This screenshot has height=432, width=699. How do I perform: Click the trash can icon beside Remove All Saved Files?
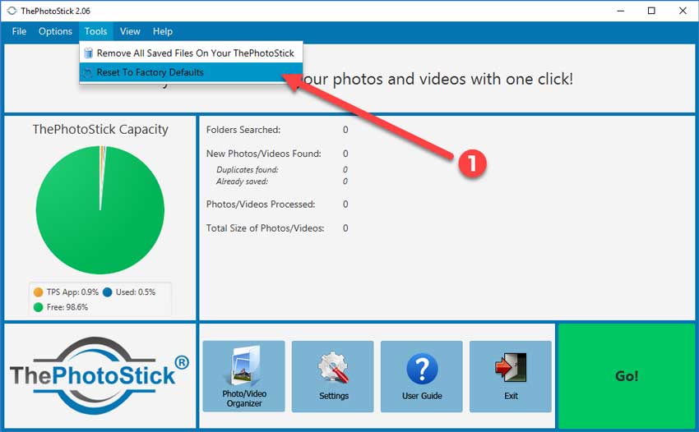pos(88,53)
